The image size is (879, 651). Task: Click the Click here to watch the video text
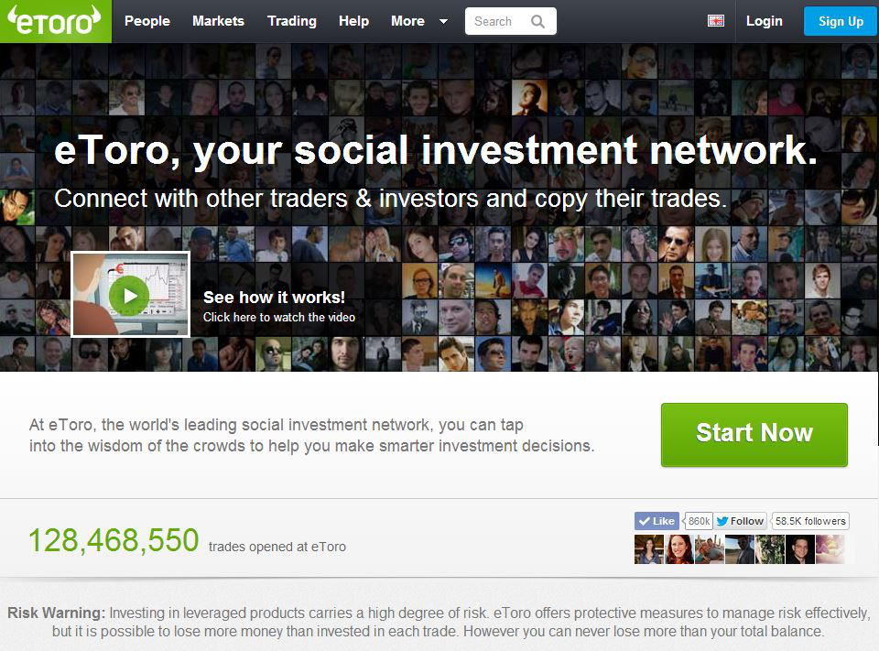[279, 318]
